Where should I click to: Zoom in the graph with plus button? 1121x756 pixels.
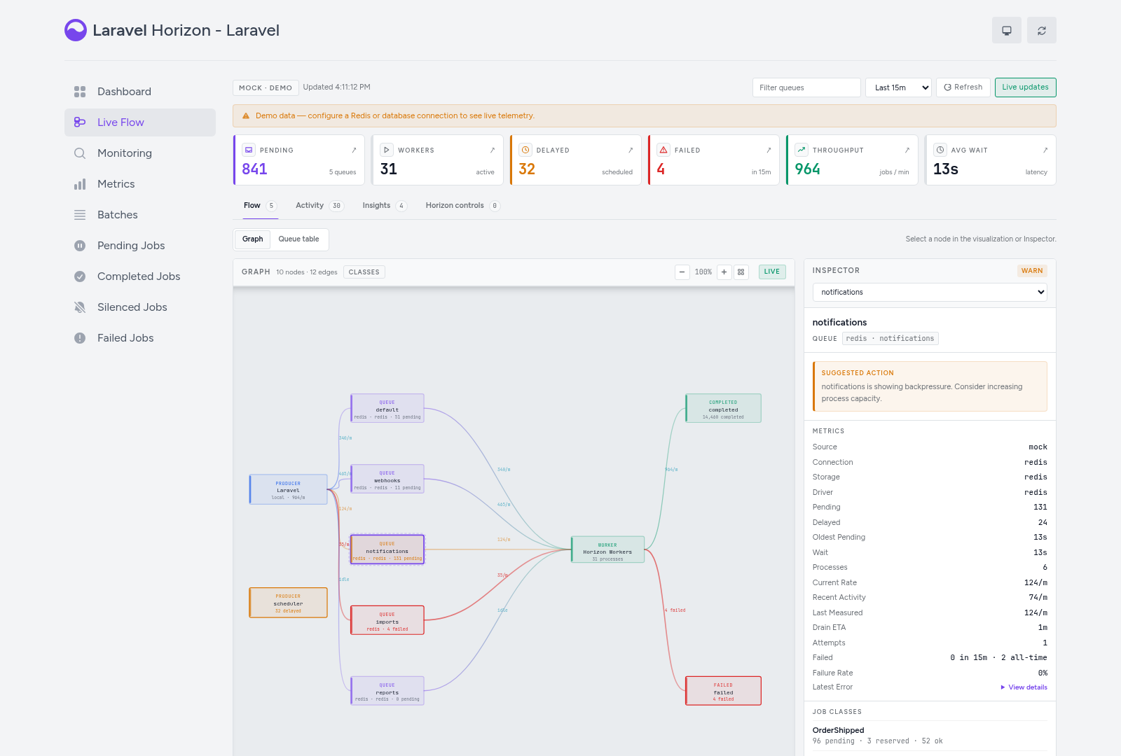[x=724, y=272]
